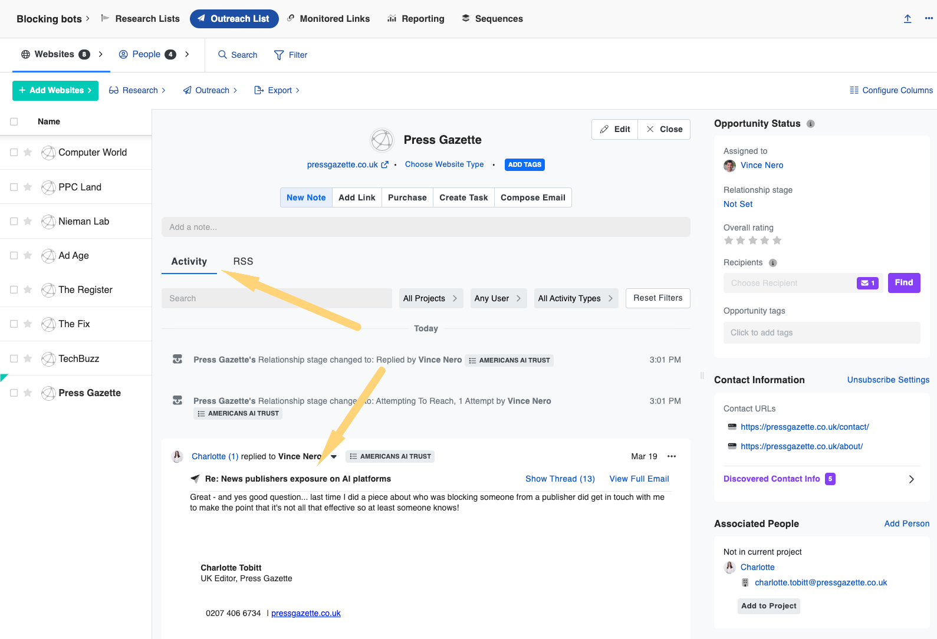Click Charlotte's avatar in Associated People
Screen dimensions: 937x639
[x=730, y=567]
